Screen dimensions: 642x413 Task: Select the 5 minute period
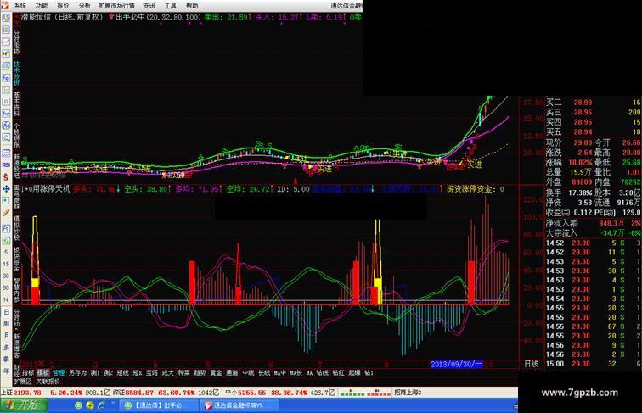6,253
